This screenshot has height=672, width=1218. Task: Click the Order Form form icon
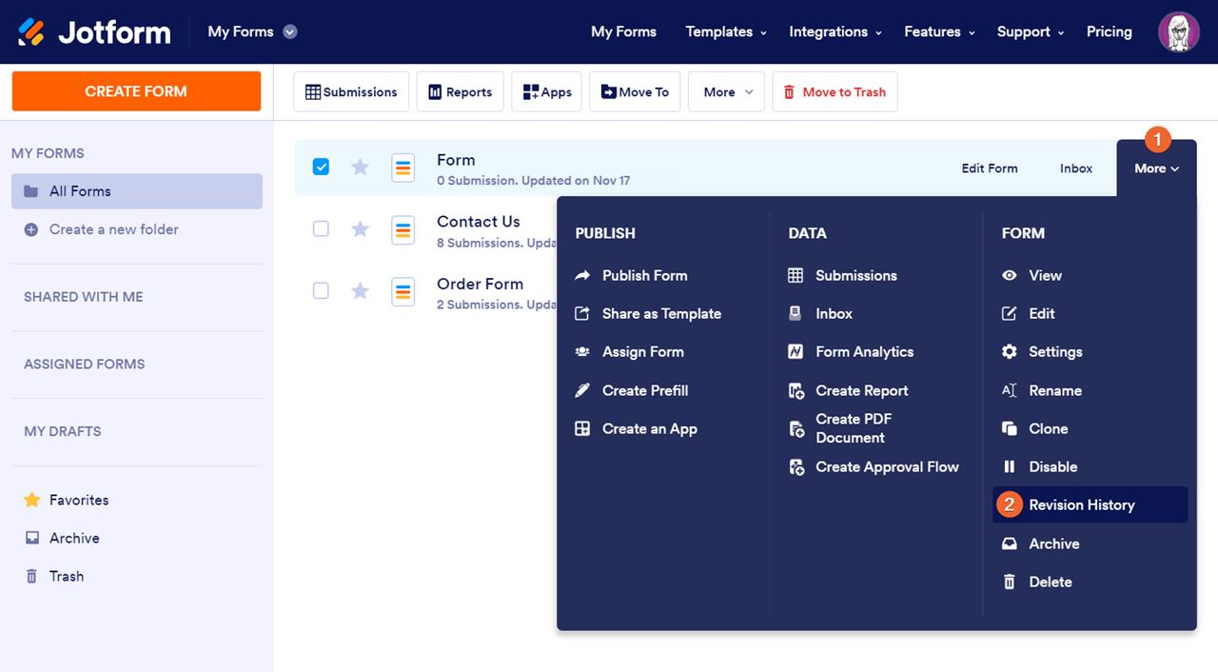(x=403, y=291)
